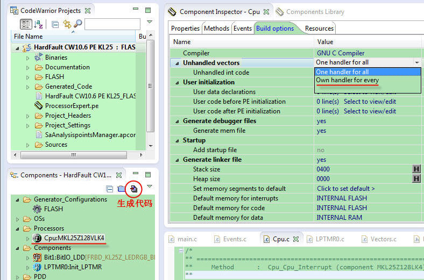Choose 'One handler for all' option

click(x=368, y=72)
